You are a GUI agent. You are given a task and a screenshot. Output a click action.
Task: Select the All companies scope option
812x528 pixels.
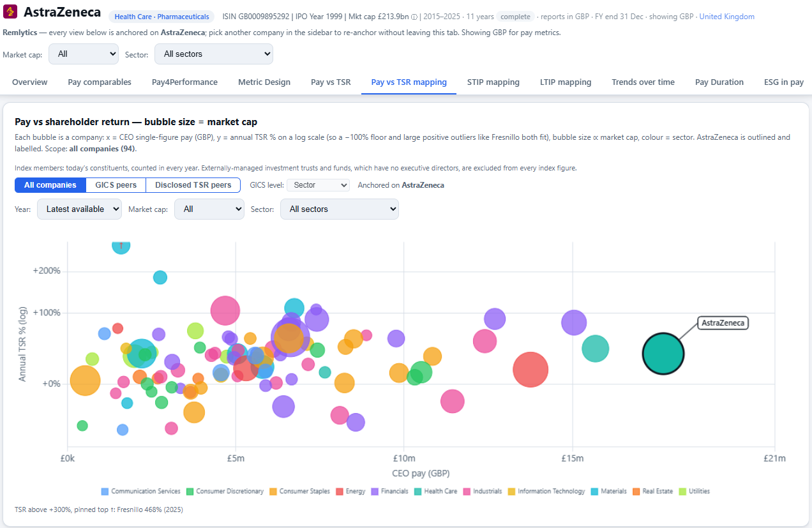click(x=50, y=185)
